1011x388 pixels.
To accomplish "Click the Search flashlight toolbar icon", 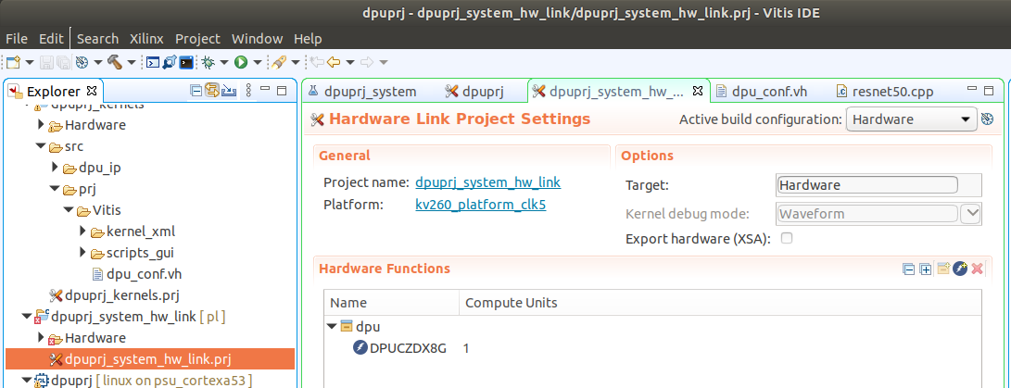I will [279, 63].
